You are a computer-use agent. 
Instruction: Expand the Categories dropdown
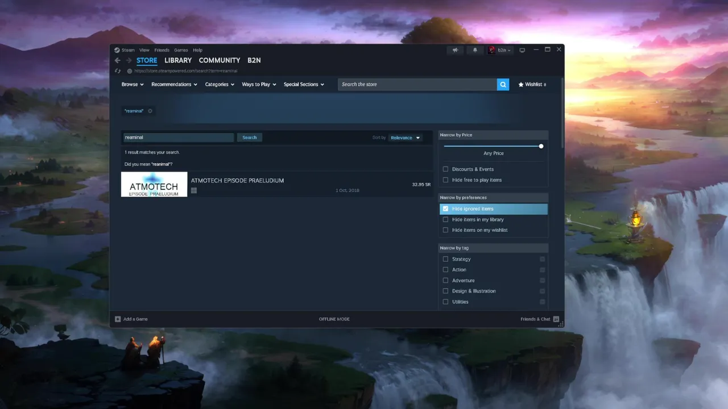point(220,84)
